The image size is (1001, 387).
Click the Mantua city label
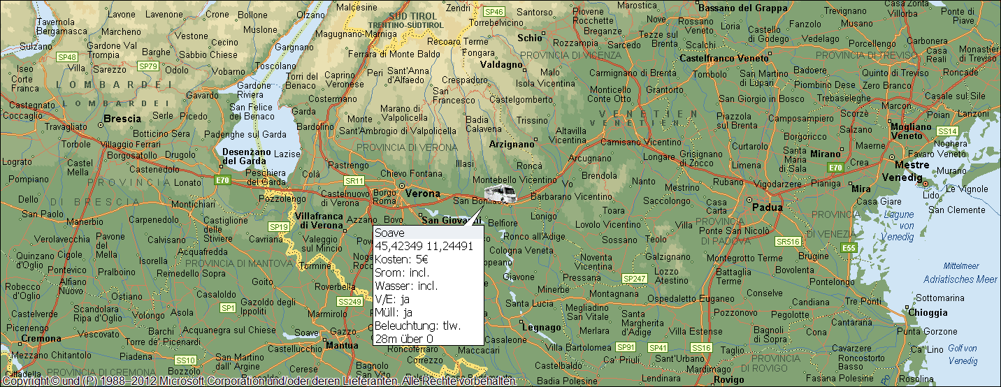(342, 345)
